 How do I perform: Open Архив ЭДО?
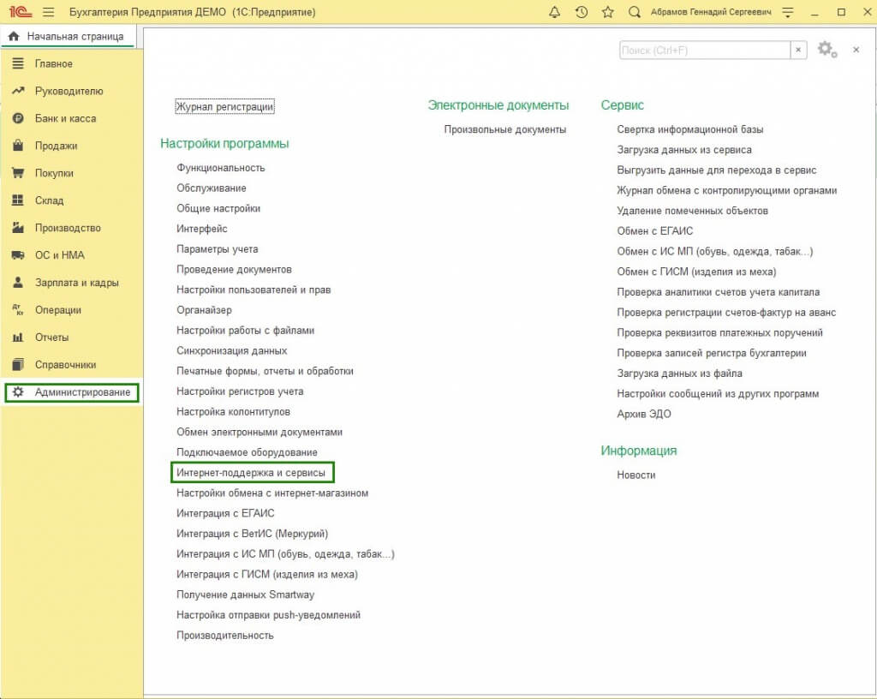(x=644, y=414)
